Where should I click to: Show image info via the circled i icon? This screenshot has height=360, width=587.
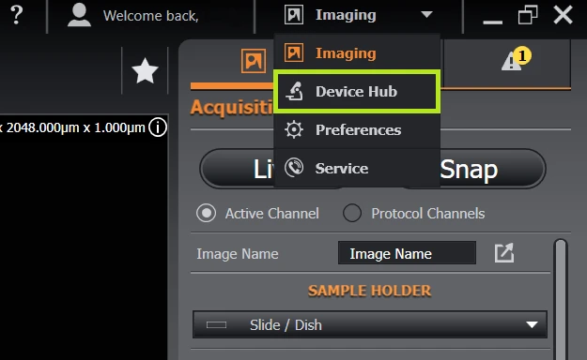[158, 127]
